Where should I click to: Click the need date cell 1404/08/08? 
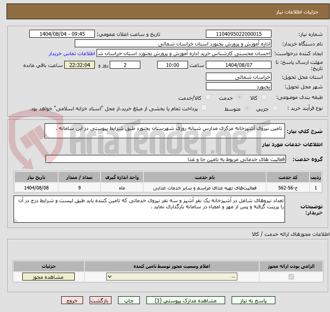click(36, 188)
